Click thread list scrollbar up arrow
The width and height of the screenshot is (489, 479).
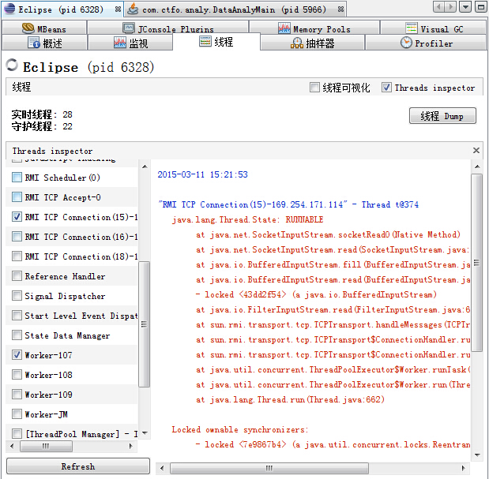coord(145,167)
